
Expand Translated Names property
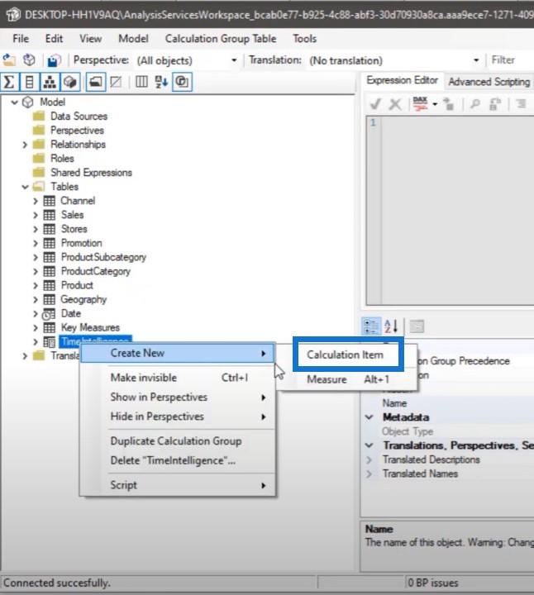pyautogui.click(x=369, y=474)
